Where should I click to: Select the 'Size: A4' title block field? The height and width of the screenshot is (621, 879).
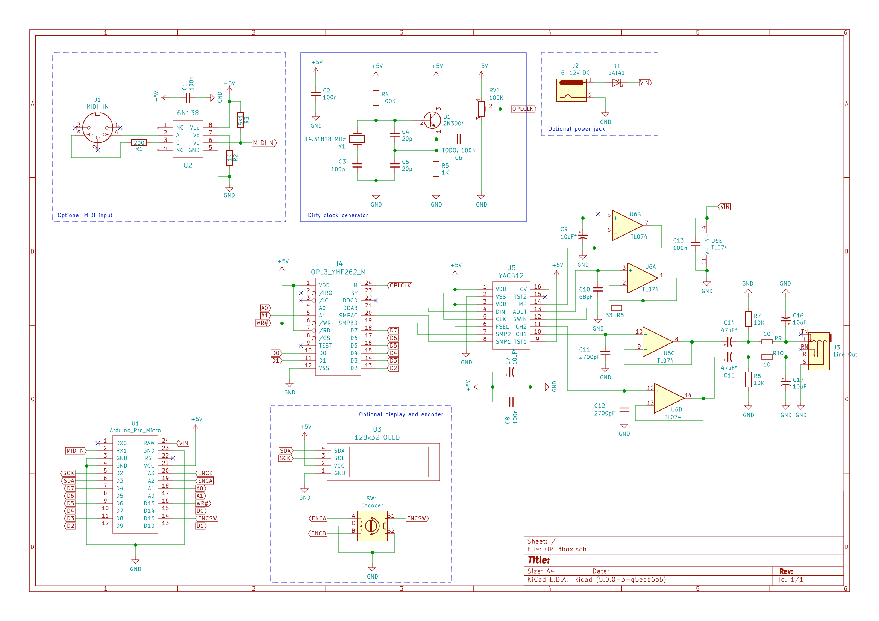(541, 571)
